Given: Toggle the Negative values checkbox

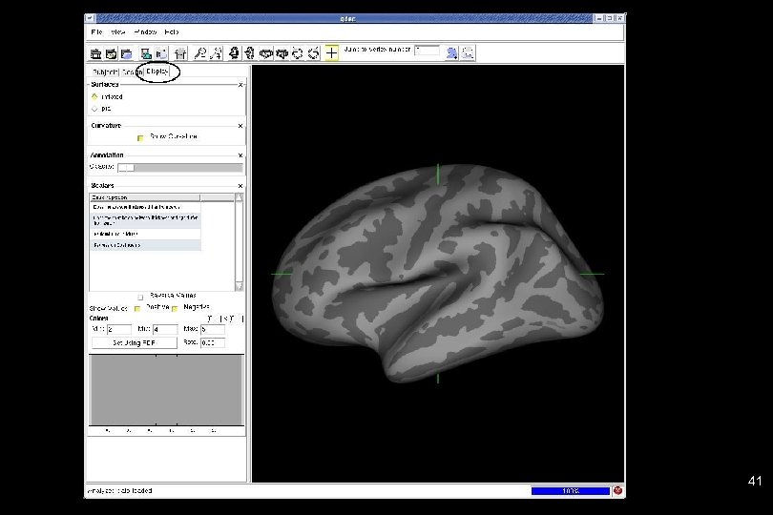Looking at the screenshot, I should coord(175,308).
